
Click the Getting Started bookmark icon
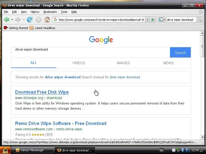pyautogui.click(x=5, y=28)
